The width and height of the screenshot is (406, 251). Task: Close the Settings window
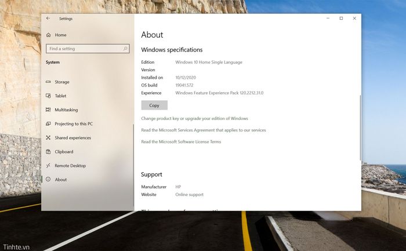354,19
